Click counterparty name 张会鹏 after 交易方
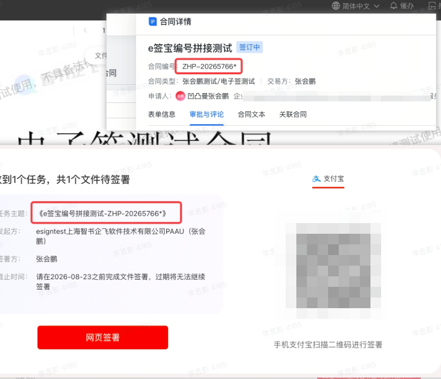The height and width of the screenshot is (379, 441). point(305,82)
